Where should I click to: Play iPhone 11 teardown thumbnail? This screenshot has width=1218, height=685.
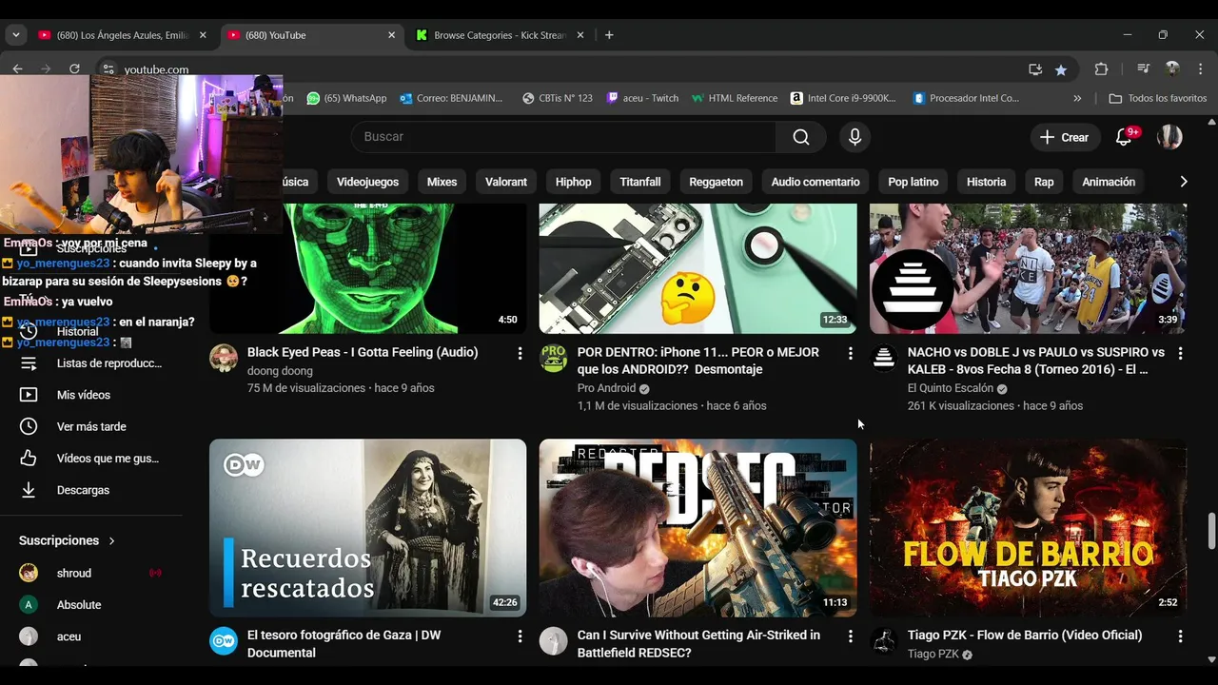click(x=697, y=268)
